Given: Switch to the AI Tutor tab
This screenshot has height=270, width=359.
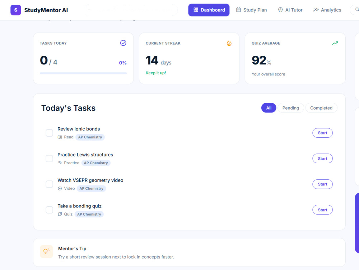Looking at the screenshot, I should point(290,10).
